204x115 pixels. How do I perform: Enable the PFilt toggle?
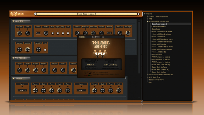pyautogui.click(x=45, y=49)
